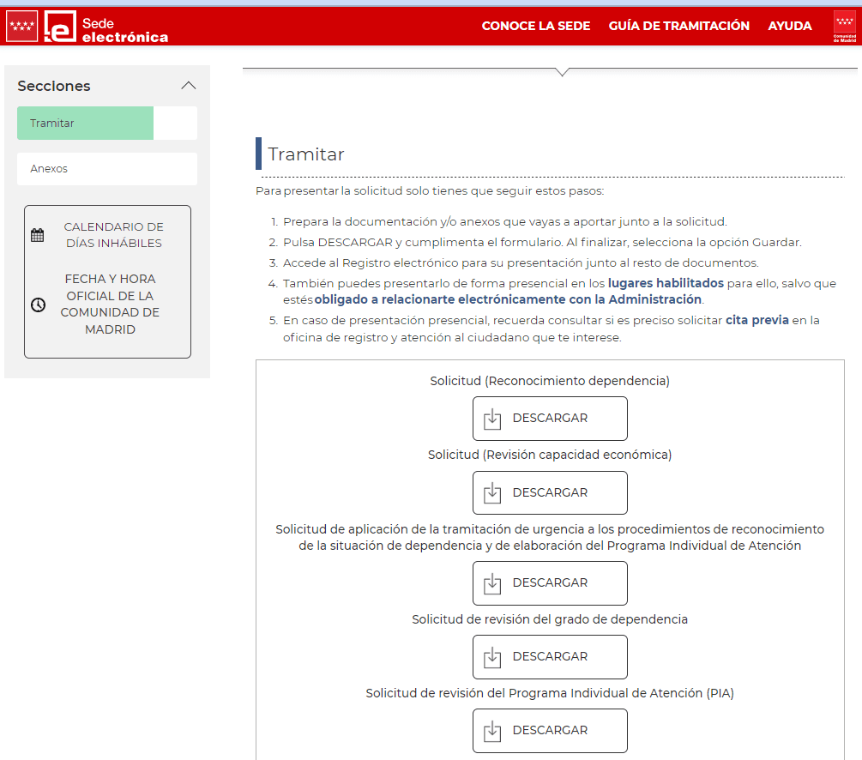862x760 pixels.
Task: Click download icon under Revisión capacidad económica
Action: tap(492, 493)
